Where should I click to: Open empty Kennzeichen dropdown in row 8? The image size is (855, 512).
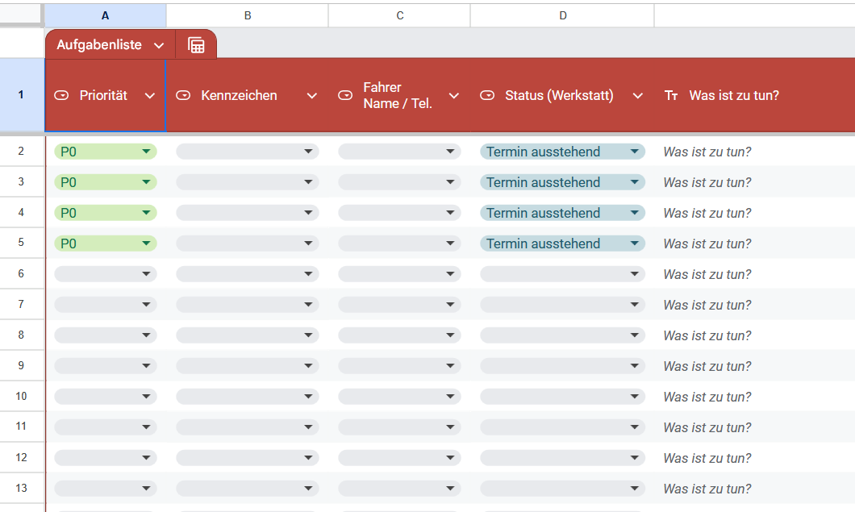point(248,335)
